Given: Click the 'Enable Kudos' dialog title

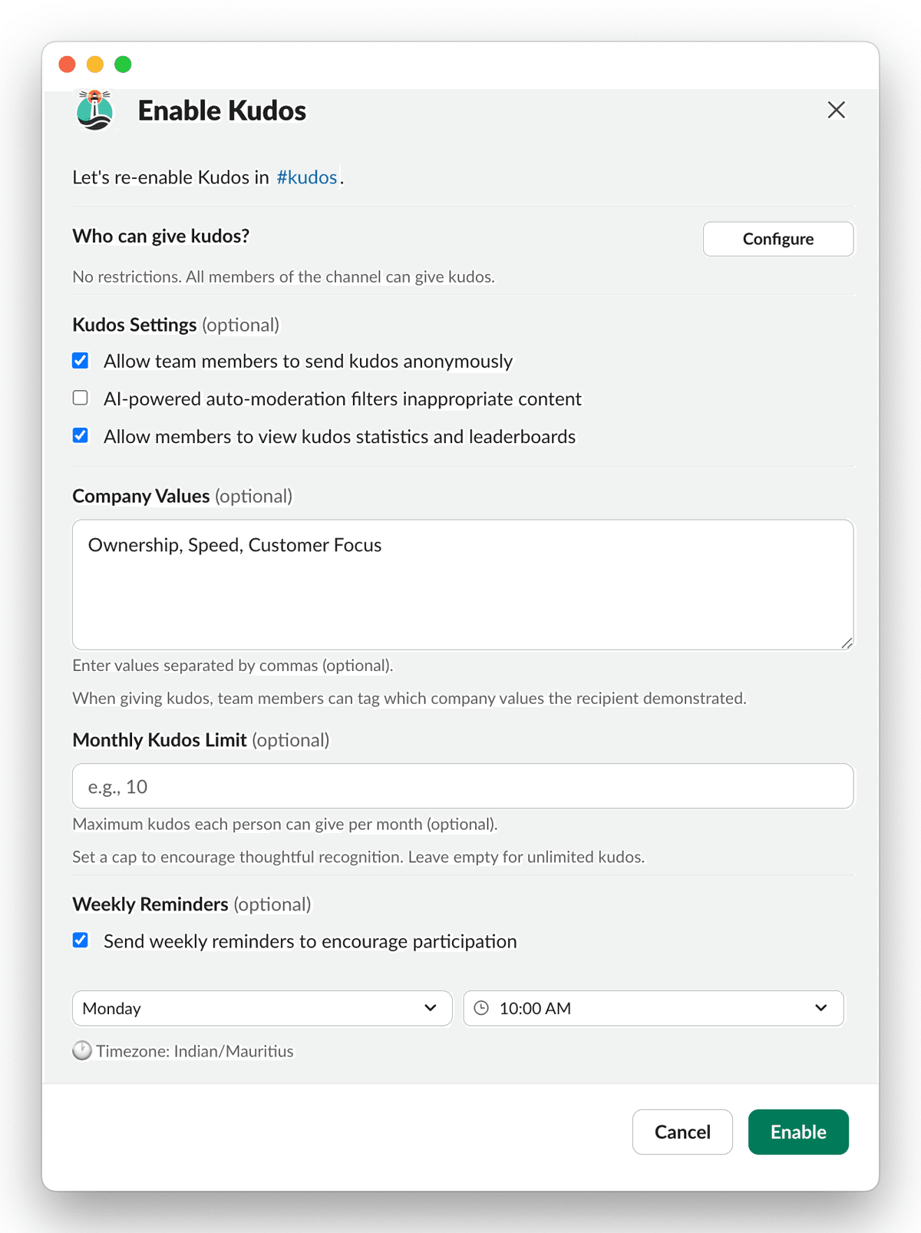Looking at the screenshot, I should [222, 111].
